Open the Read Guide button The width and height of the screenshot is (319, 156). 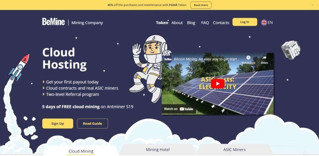coord(93,123)
